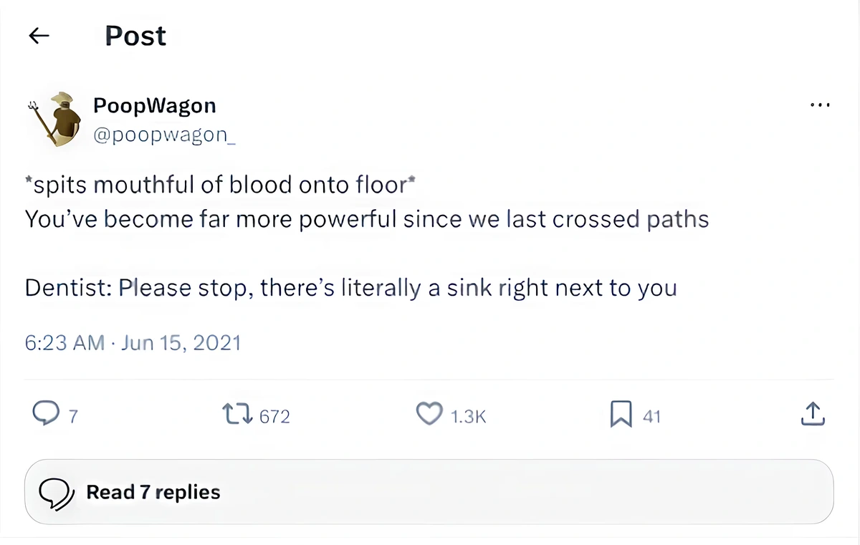Click the reply speech bubble icon
Image resolution: width=860 pixels, height=545 pixels.
point(45,414)
